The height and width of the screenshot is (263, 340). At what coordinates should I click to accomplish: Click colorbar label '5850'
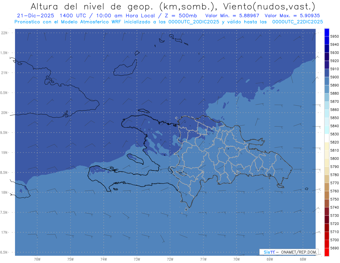[335, 118]
